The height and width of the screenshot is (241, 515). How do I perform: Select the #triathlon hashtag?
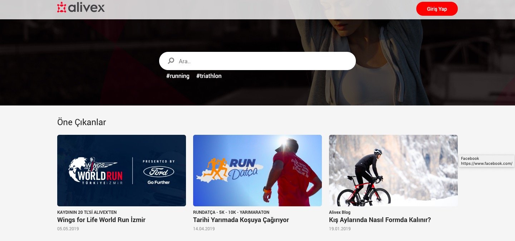click(209, 76)
